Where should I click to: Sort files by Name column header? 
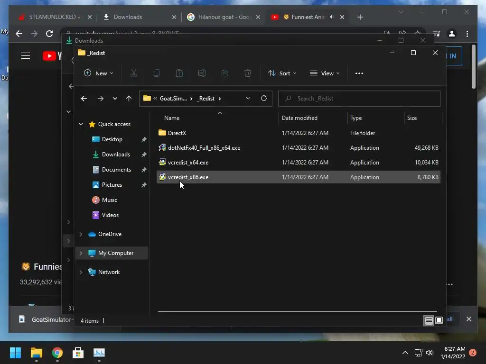[172, 118]
